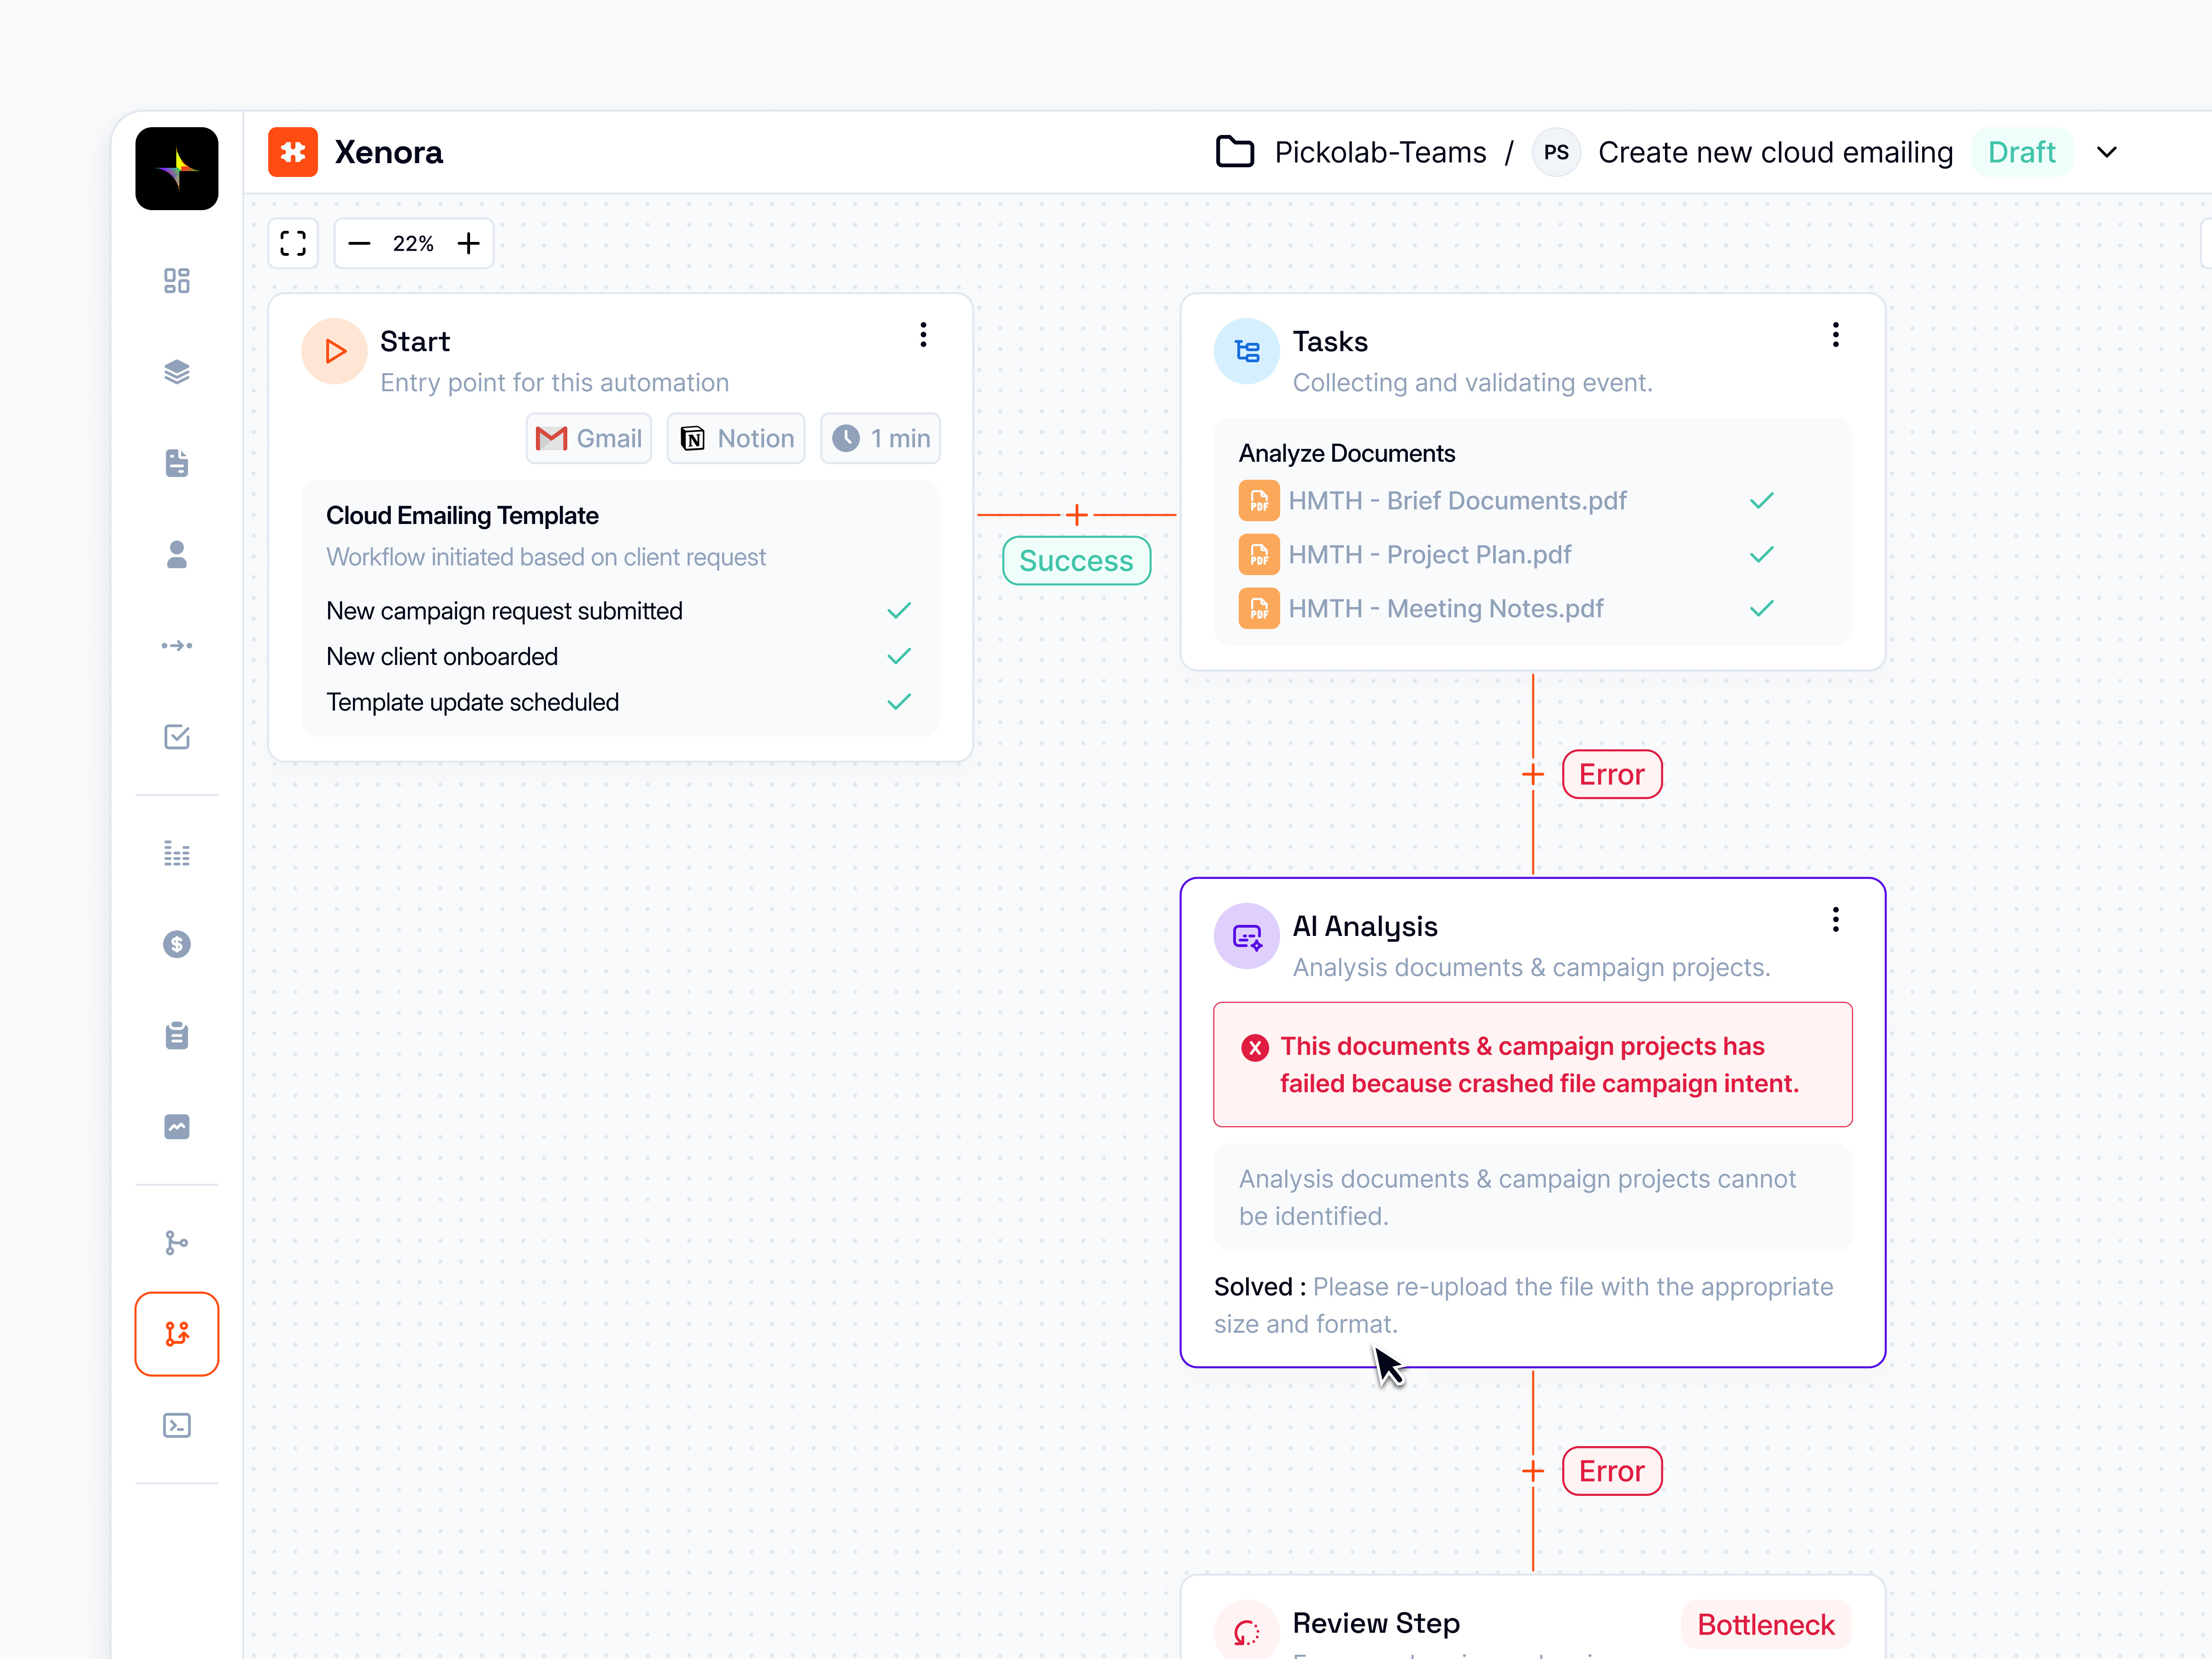Open the Pickolab-Teams breadcrumb folder
This screenshot has height=1659, width=2212.
1381,152
